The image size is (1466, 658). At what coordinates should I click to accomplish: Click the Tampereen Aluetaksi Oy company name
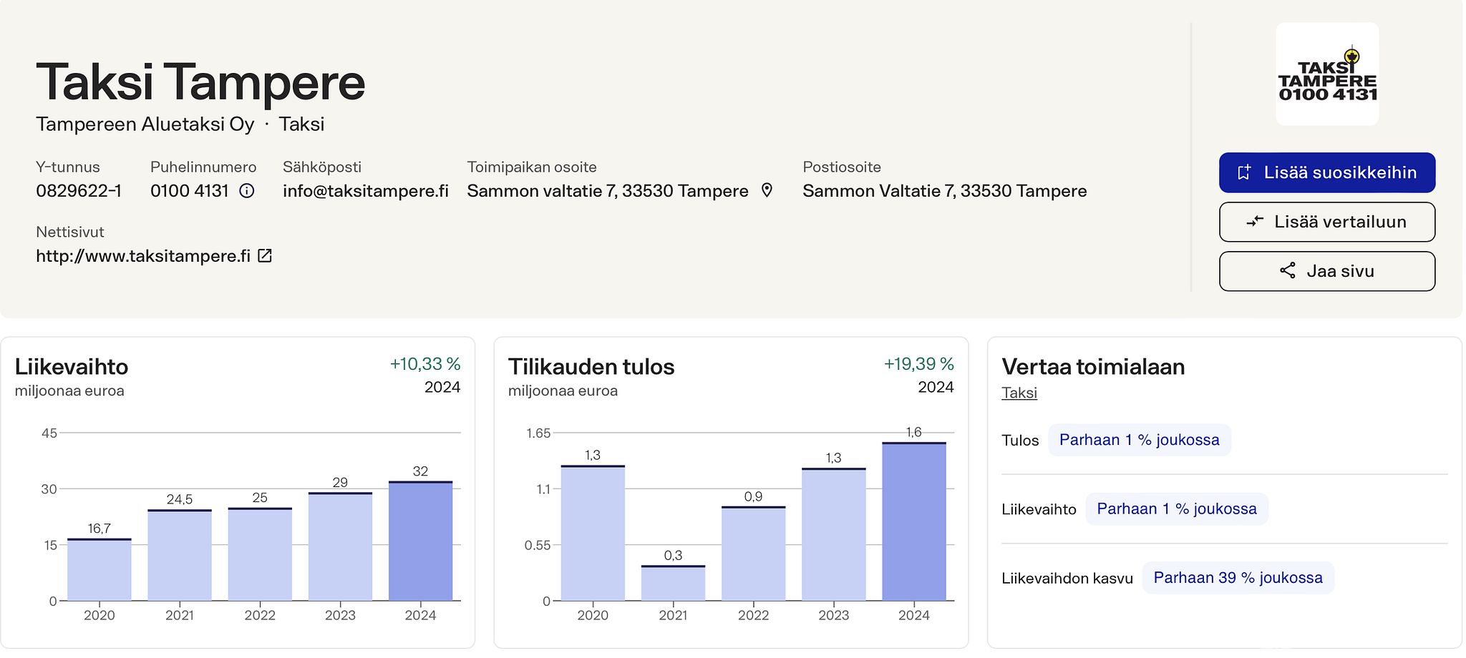[145, 124]
